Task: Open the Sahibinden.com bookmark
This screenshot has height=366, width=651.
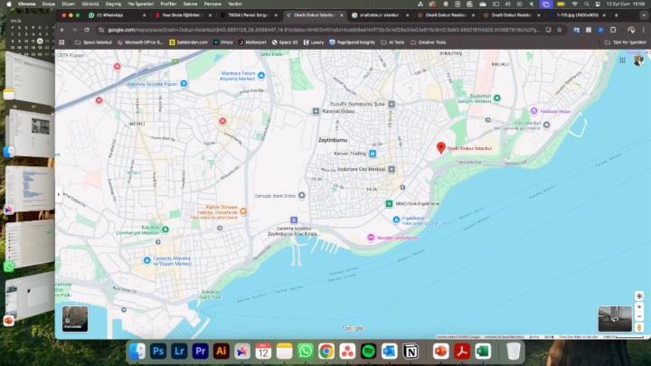Action: (190, 42)
